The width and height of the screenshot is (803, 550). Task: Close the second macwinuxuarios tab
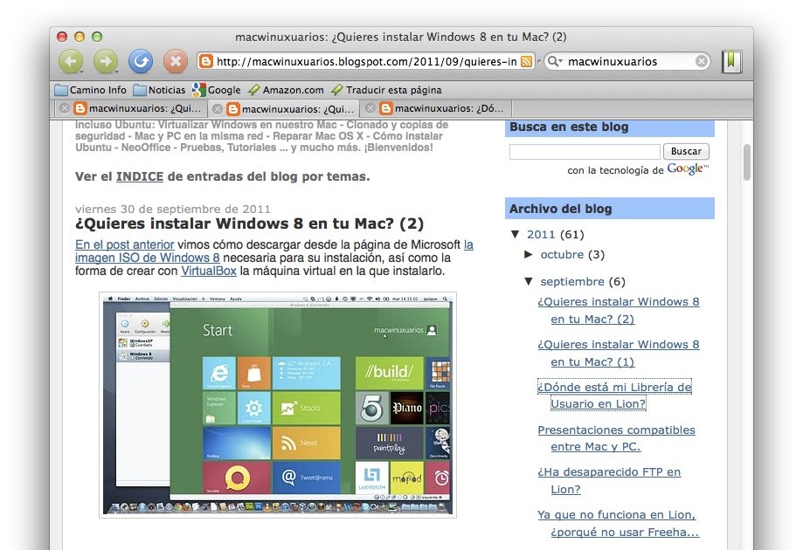[218, 109]
